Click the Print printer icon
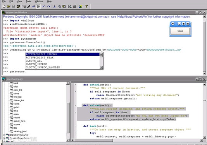The width and height of the screenshot is (207, 145). [74, 6]
